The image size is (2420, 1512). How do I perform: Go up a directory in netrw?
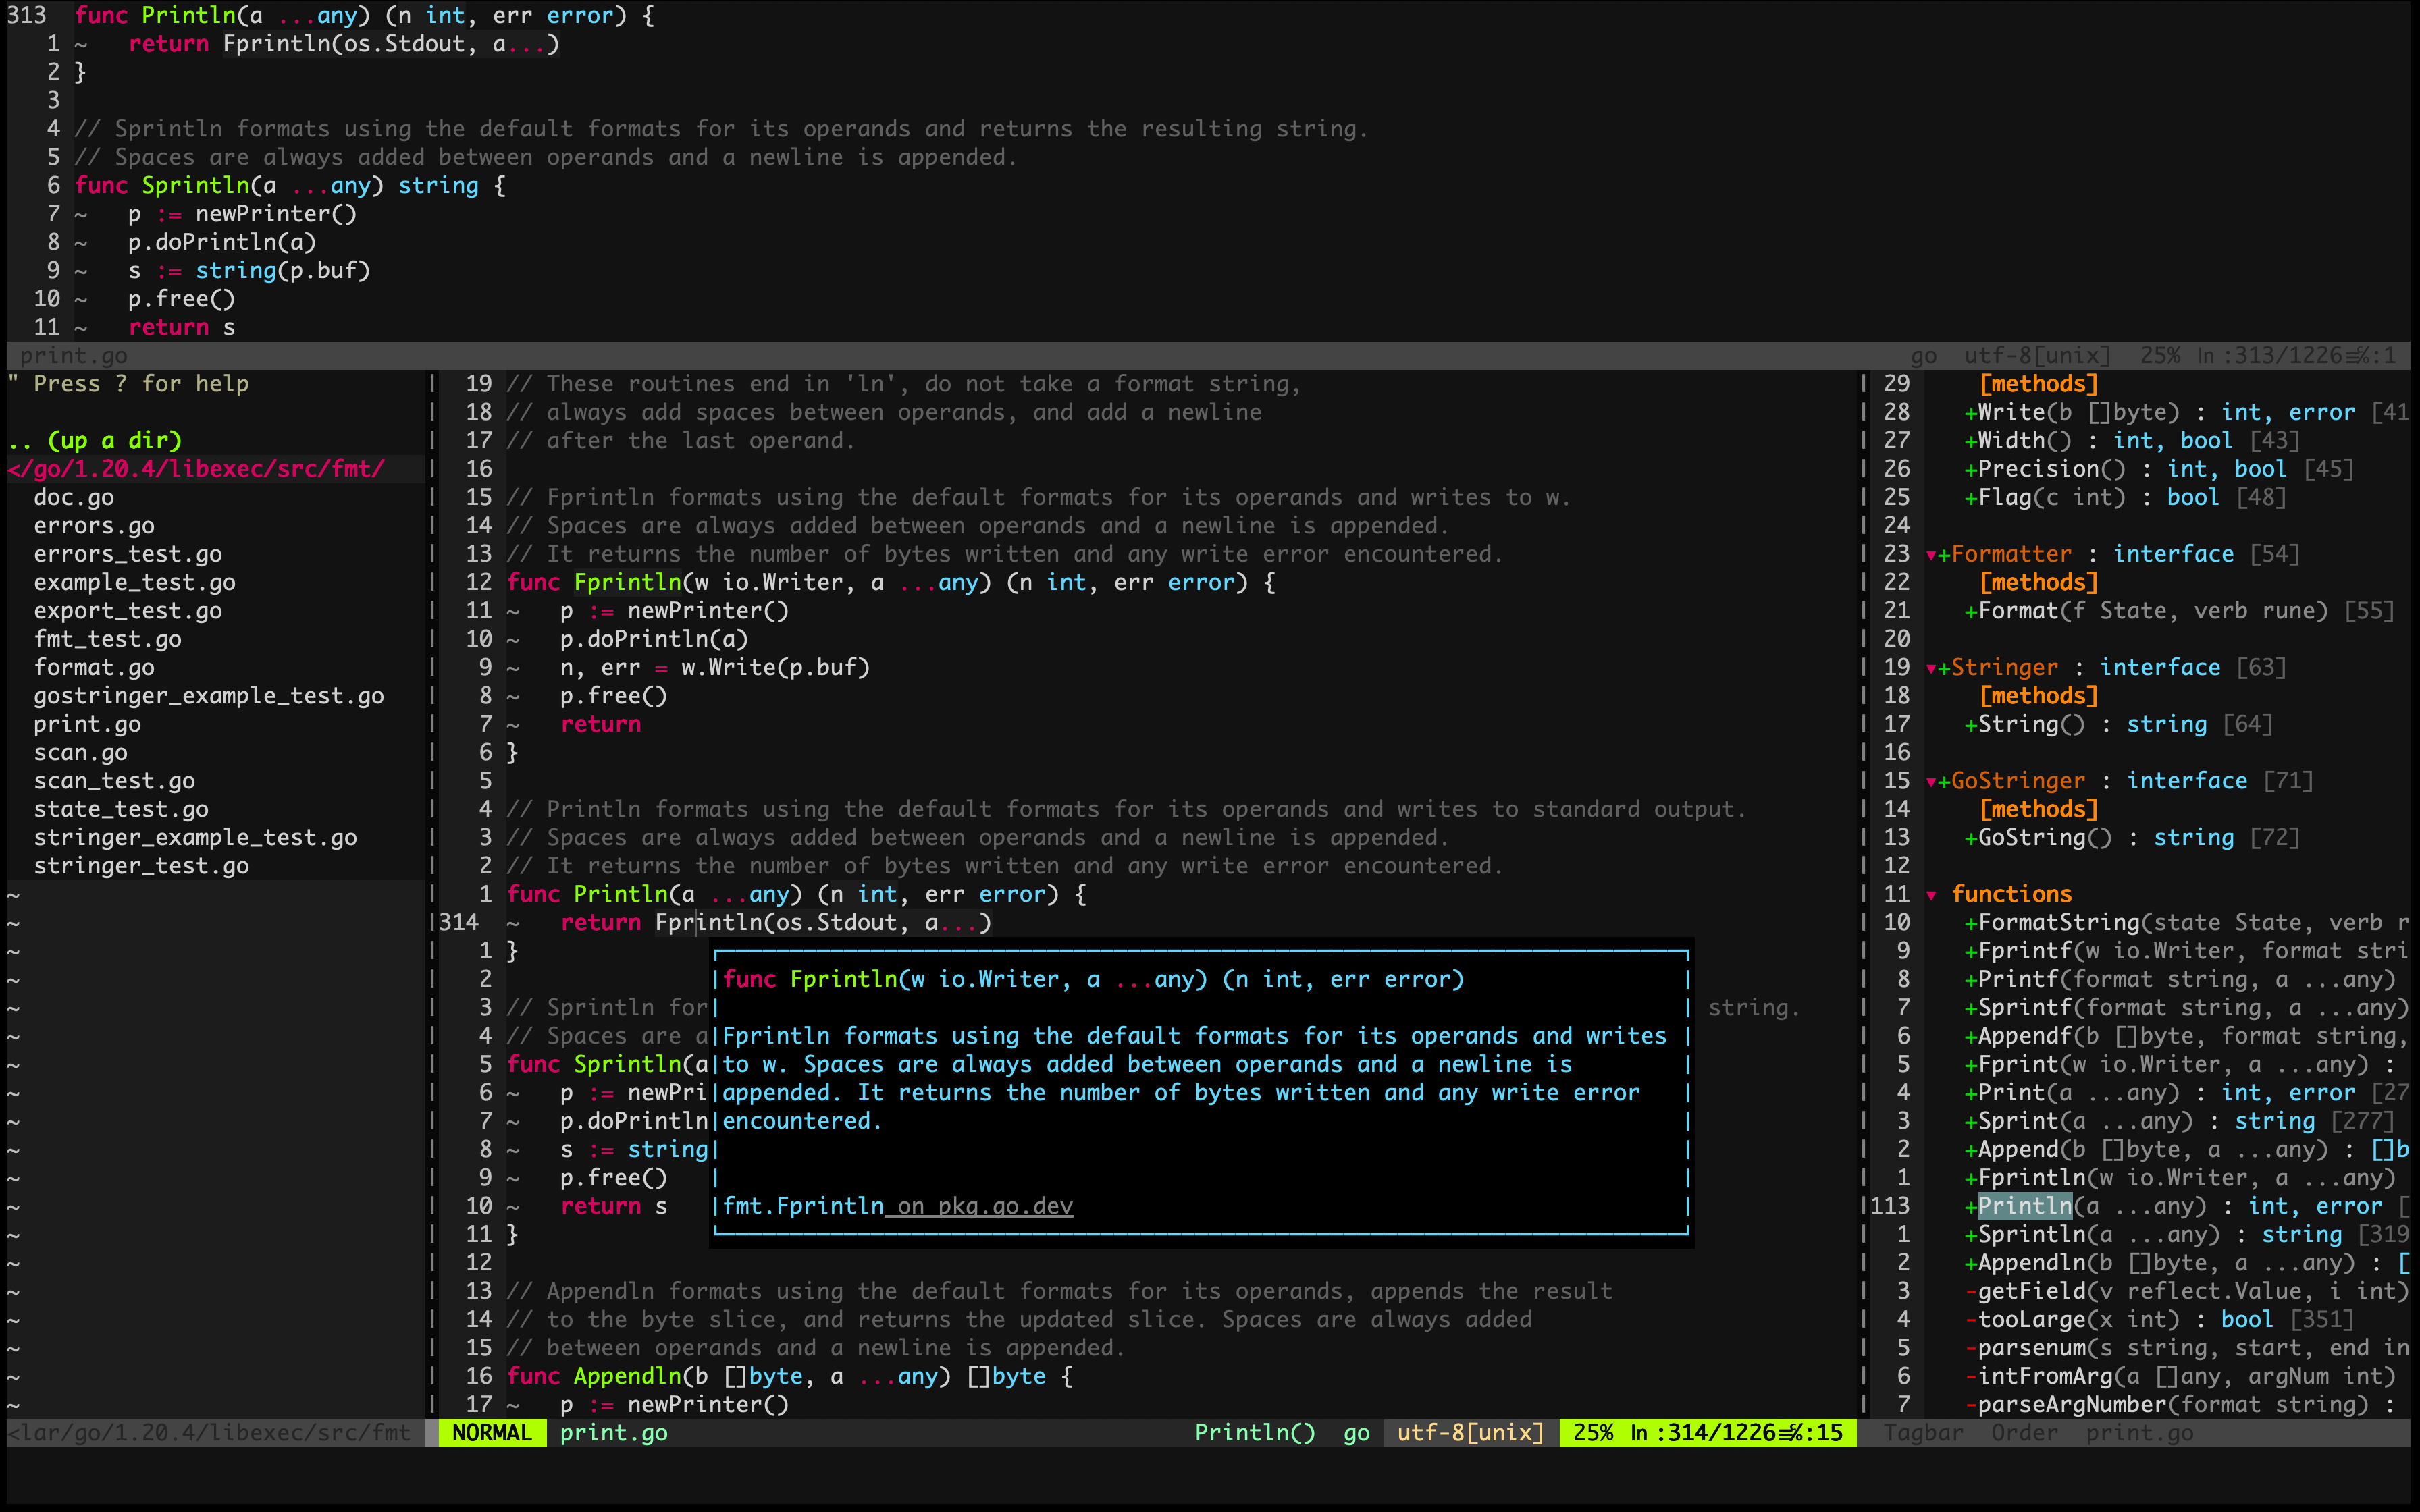click(95, 440)
